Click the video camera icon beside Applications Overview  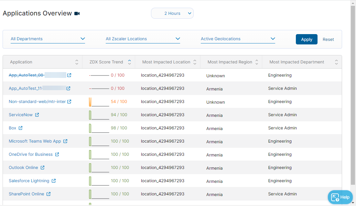(x=77, y=14)
